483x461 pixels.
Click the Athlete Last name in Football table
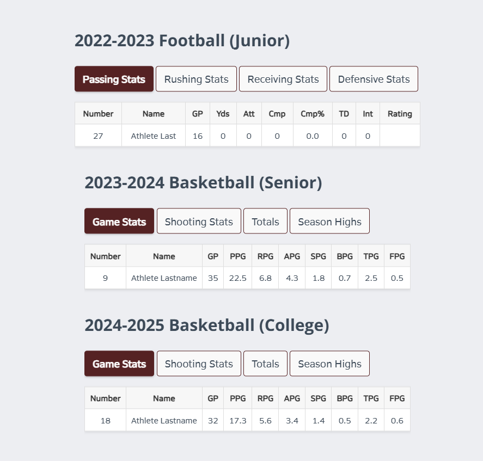[154, 136]
